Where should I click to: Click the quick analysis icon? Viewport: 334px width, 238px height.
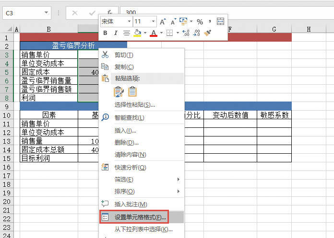tap(105, 167)
